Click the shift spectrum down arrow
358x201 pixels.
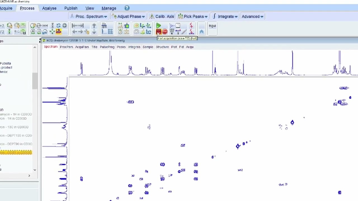tap(94, 32)
